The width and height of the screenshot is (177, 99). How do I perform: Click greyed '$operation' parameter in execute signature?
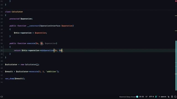pos(50,43)
